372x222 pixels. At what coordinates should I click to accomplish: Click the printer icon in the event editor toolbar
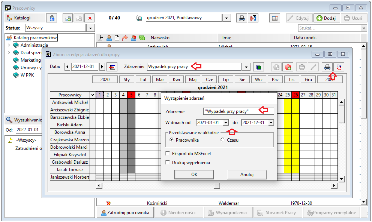327,67
